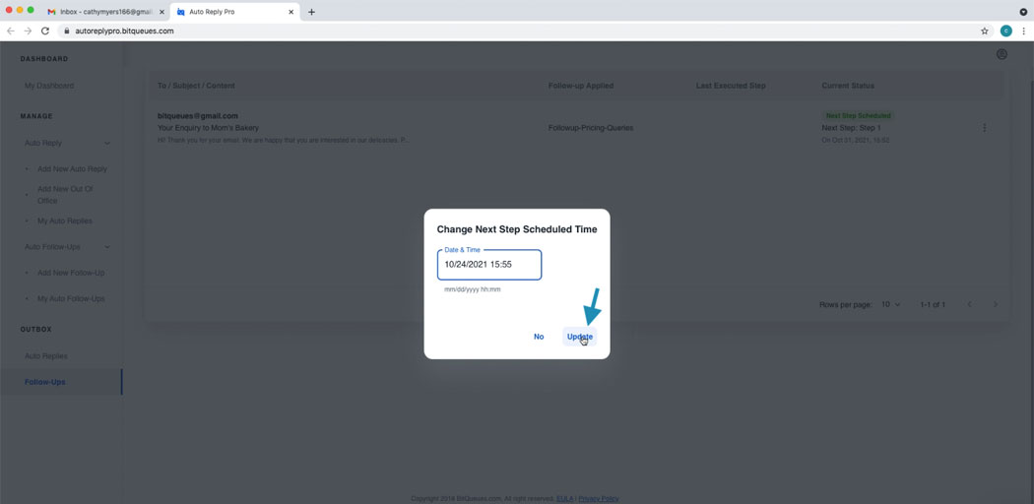The height and width of the screenshot is (504, 1034).
Task: Click the Followup-Pricing-Queries cell
Action: 591,128
